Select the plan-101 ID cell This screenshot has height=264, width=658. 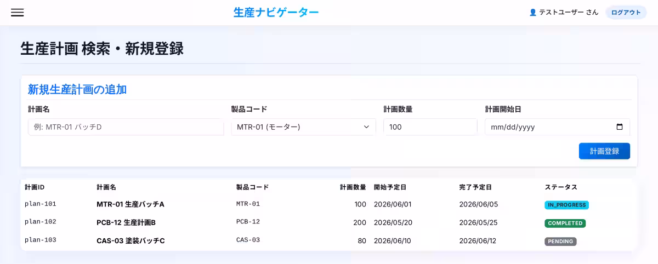coord(41,204)
